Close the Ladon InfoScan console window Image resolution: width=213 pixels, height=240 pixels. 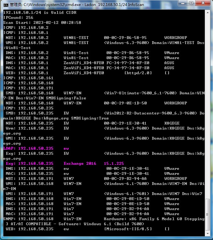click(x=203, y=3)
